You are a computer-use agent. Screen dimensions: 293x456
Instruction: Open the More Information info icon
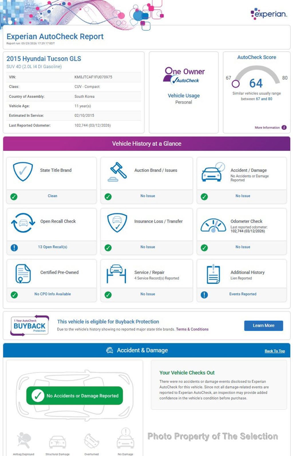pyautogui.click(x=284, y=128)
